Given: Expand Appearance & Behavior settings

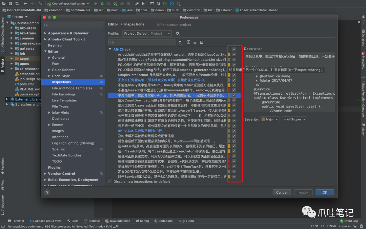Looking at the screenshot, I should tap(45, 33).
